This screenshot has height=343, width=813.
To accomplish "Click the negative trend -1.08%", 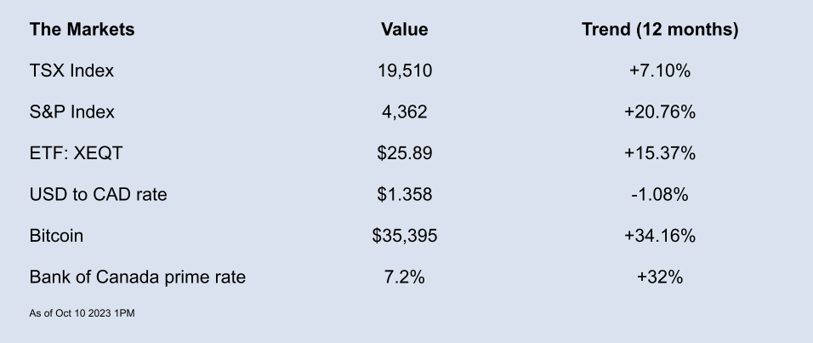I will 660,195.
